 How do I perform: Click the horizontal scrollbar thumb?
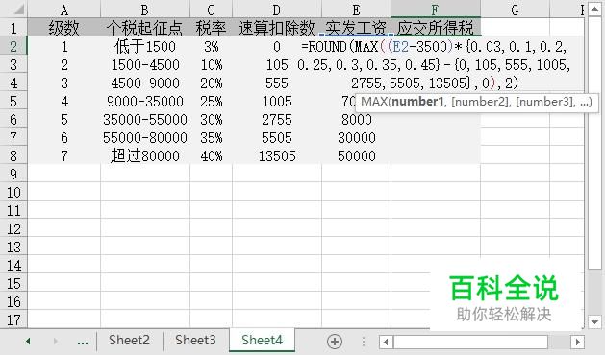pyautogui.click(x=470, y=342)
